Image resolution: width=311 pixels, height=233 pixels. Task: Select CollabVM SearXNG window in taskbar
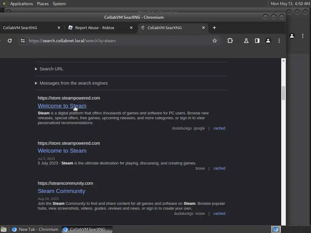[x=87, y=229]
